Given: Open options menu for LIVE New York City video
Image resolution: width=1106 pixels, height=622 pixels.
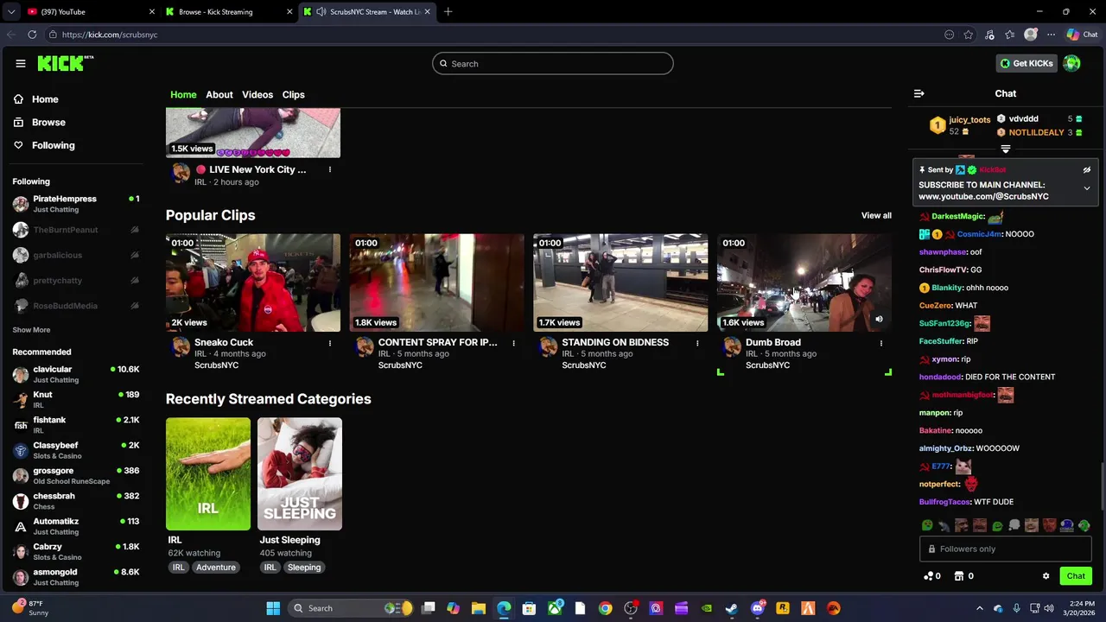Looking at the screenshot, I should (329, 170).
